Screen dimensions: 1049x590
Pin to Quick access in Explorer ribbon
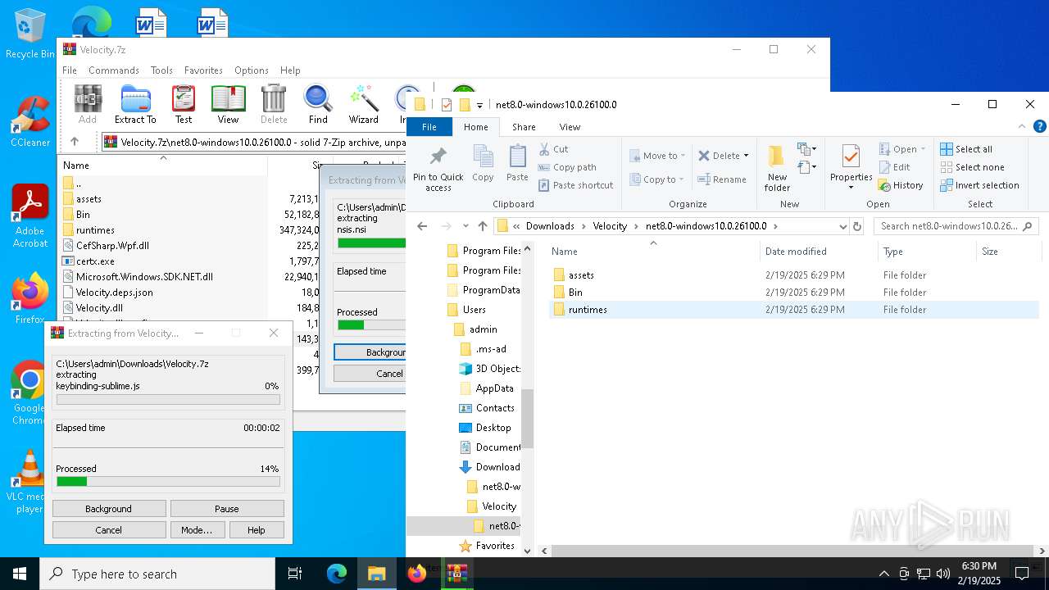pyautogui.click(x=438, y=170)
